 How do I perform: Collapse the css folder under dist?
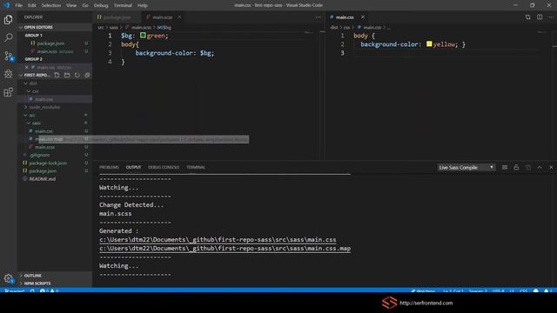click(x=35, y=91)
